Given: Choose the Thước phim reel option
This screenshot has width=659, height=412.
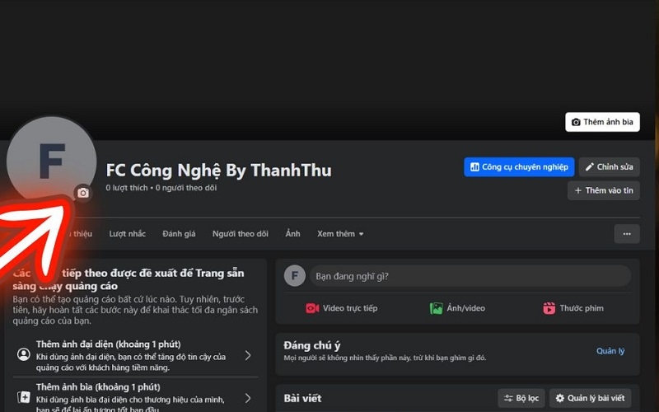Looking at the screenshot, I should [573, 308].
